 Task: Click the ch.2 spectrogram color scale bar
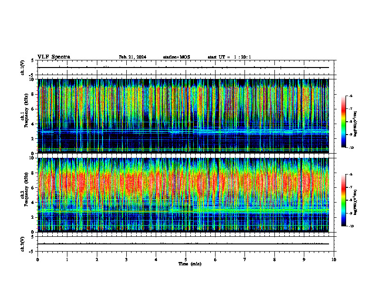(343, 200)
